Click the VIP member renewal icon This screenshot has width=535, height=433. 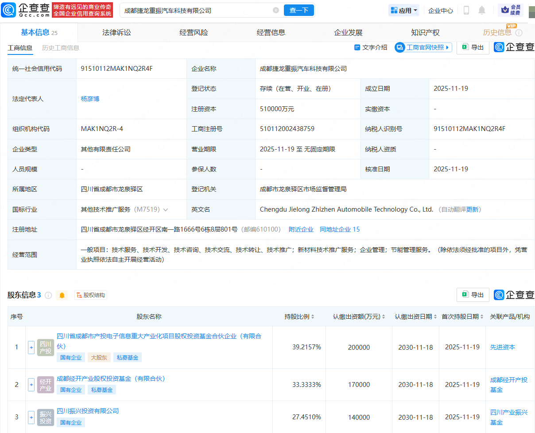511,10
